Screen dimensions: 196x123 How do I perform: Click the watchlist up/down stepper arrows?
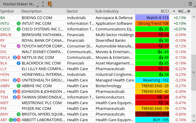coord(43,4)
